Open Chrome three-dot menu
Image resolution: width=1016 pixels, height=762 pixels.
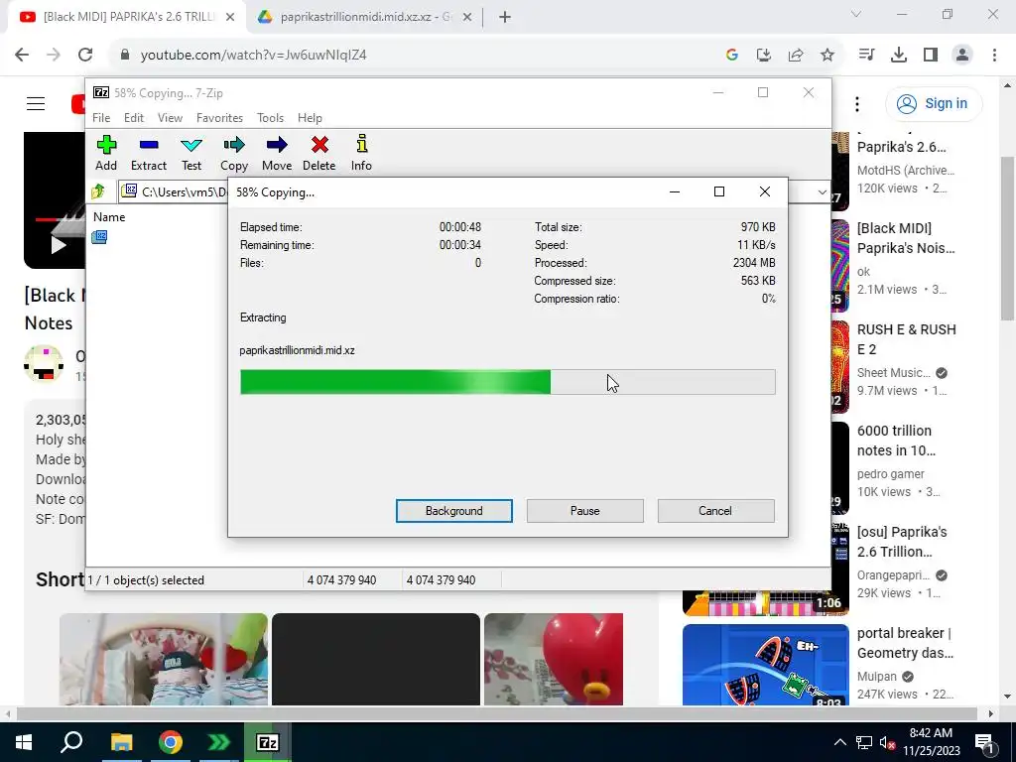pos(994,56)
